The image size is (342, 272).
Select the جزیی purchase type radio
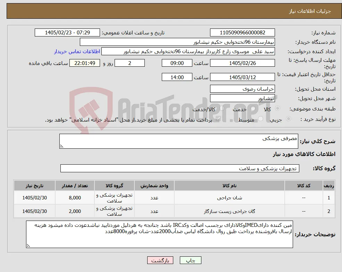point(288,119)
